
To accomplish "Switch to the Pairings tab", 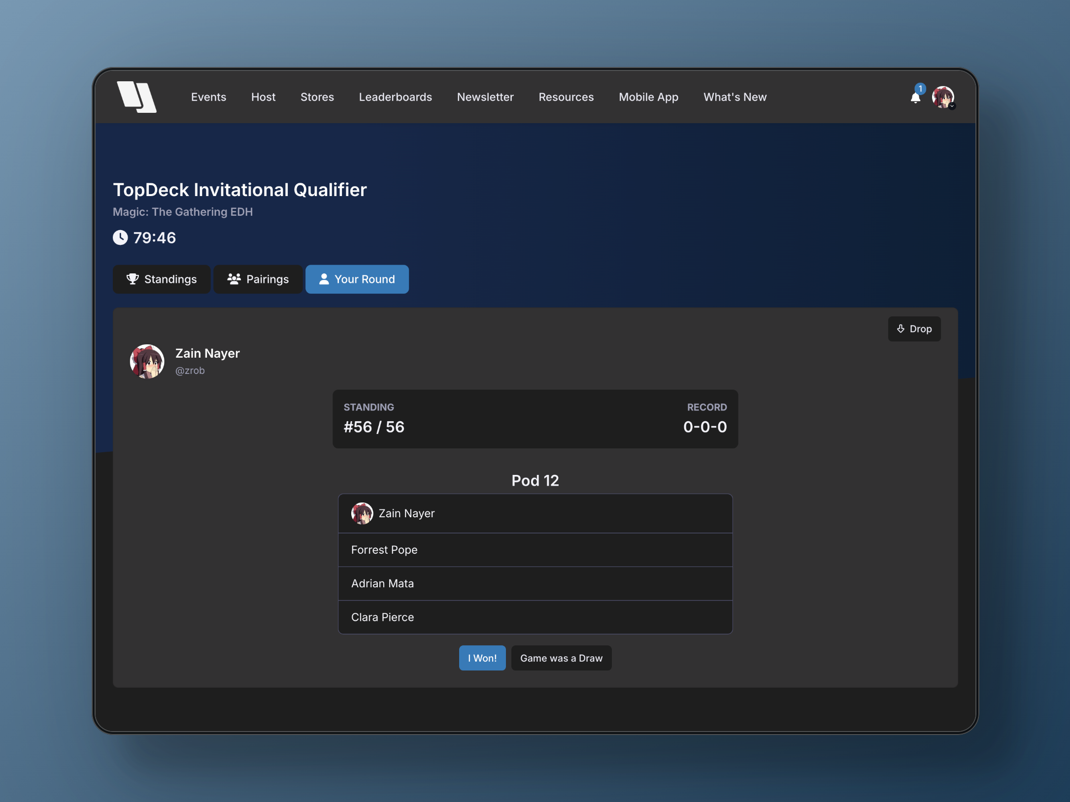I will tap(258, 279).
